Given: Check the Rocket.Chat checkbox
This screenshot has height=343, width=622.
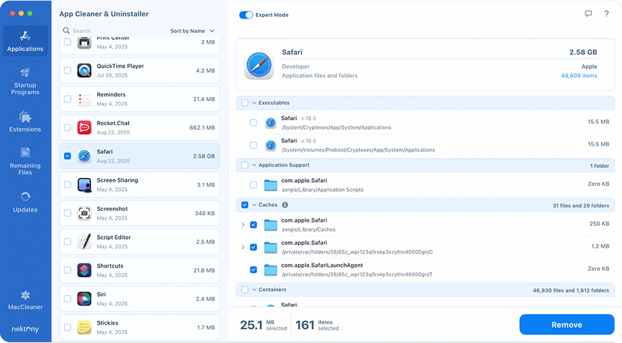Looking at the screenshot, I should coord(67,127).
